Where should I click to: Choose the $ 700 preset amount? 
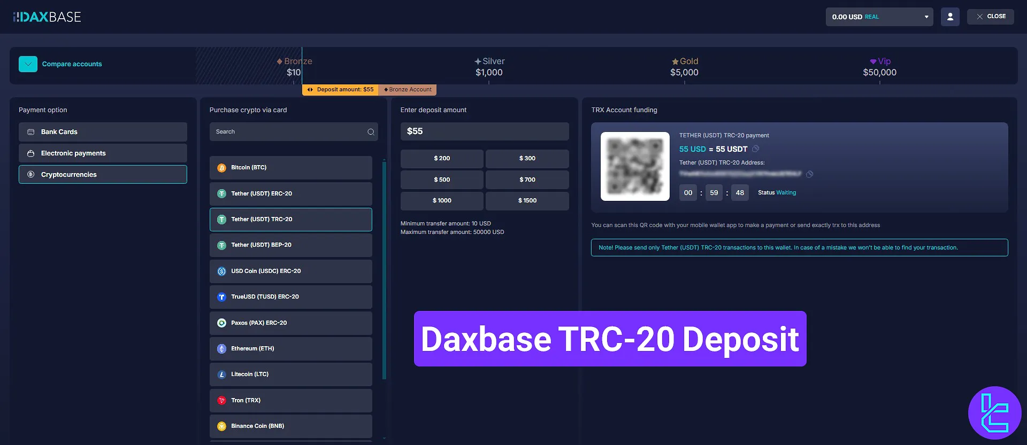[527, 180]
